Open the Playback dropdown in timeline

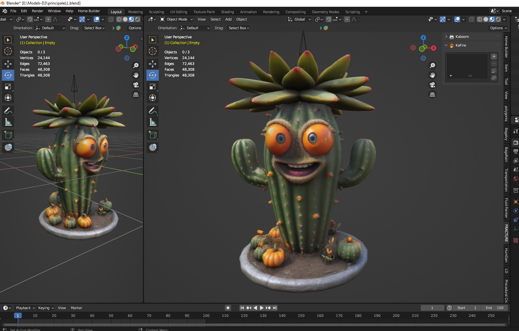25,308
